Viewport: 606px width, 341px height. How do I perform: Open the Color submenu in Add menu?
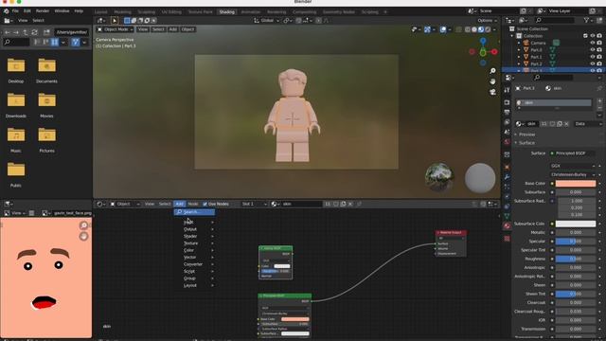(199, 250)
